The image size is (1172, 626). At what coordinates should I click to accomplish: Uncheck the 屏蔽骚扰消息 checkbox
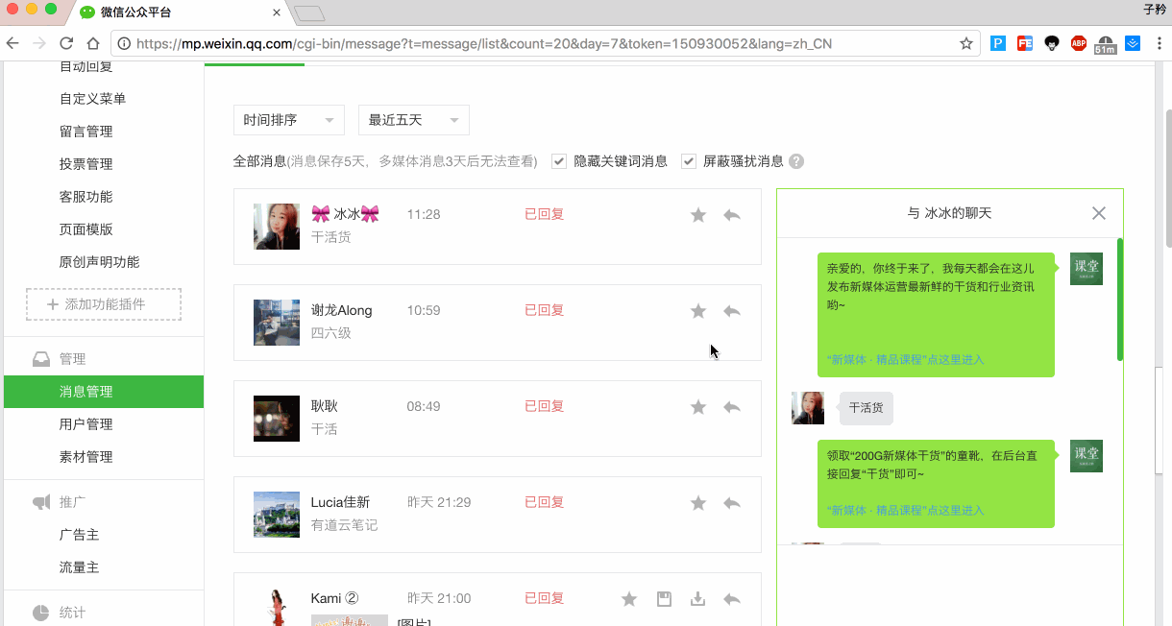689,161
